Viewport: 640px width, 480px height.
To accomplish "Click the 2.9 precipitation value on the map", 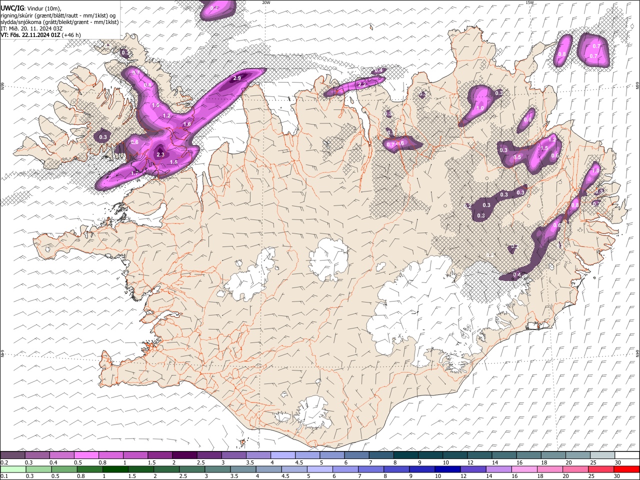I will (237, 78).
